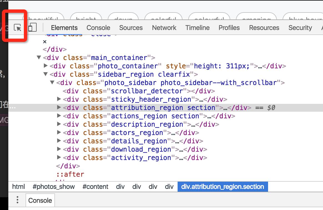The width and height of the screenshot is (323, 210).
Task: Expand the attribution_region section node
Action: (59, 107)
